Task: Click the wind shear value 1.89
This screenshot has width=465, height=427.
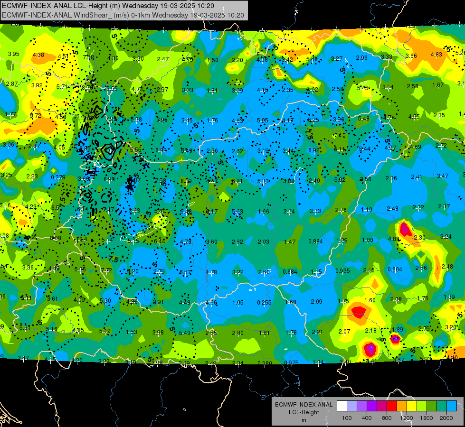Action: (x=398, y=330)
